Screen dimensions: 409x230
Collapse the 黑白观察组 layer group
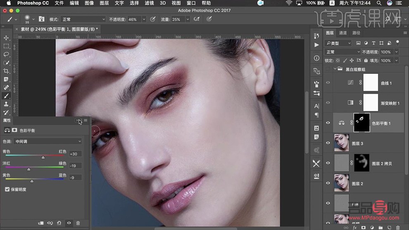coord(335,69)
